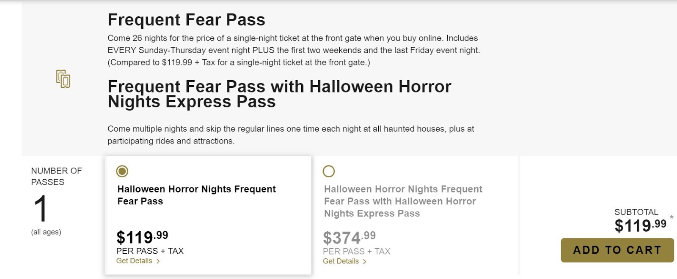Screen dimensions: 677x279
Task: Click the greyed $374.99 price
Action: click(x=349, y=238)
